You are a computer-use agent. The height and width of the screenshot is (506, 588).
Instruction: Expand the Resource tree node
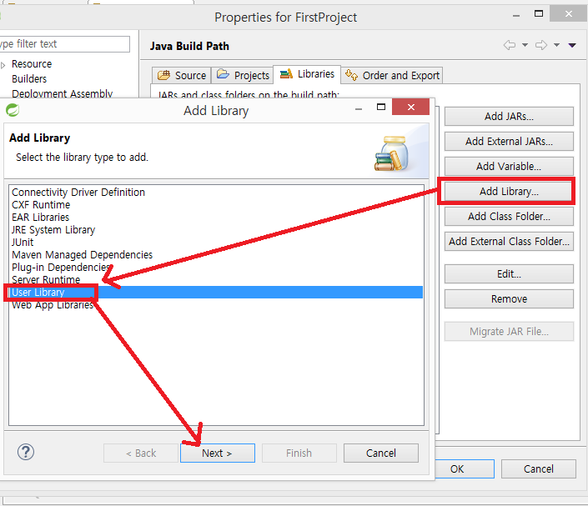click(3, 64)
